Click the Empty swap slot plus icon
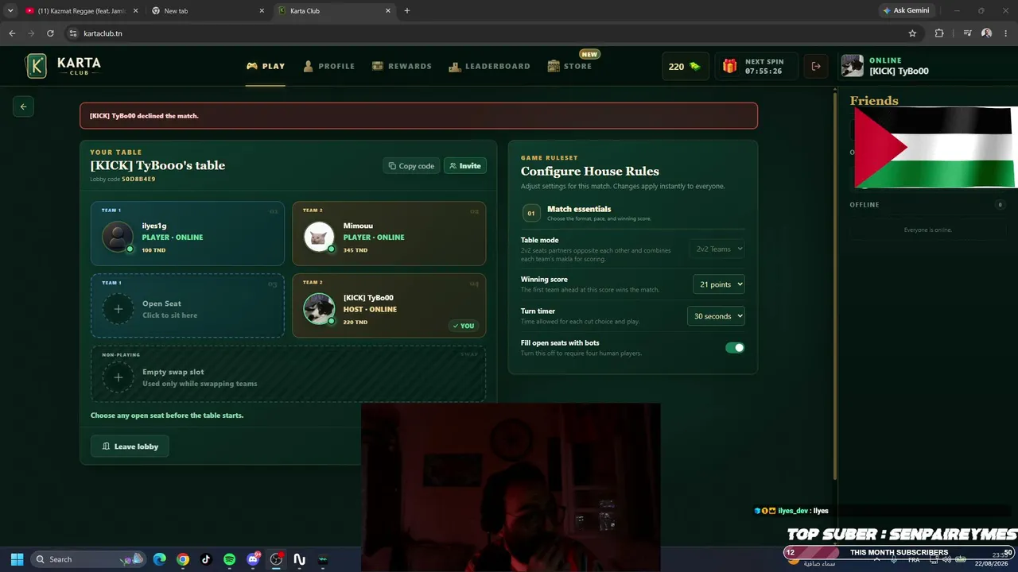Image resolution: width=1018 pixels, height=572 pixels. 118,377
